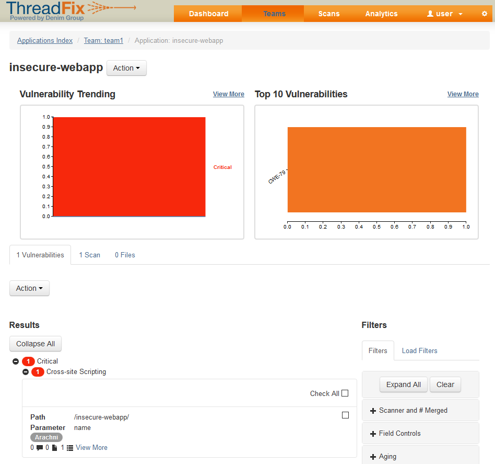Click the CWE-79 axis label
The width and height of the screenshot is (495, 464).
click(x=277, y=177)
